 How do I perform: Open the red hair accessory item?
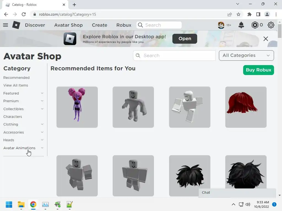[x=246, y=107]
